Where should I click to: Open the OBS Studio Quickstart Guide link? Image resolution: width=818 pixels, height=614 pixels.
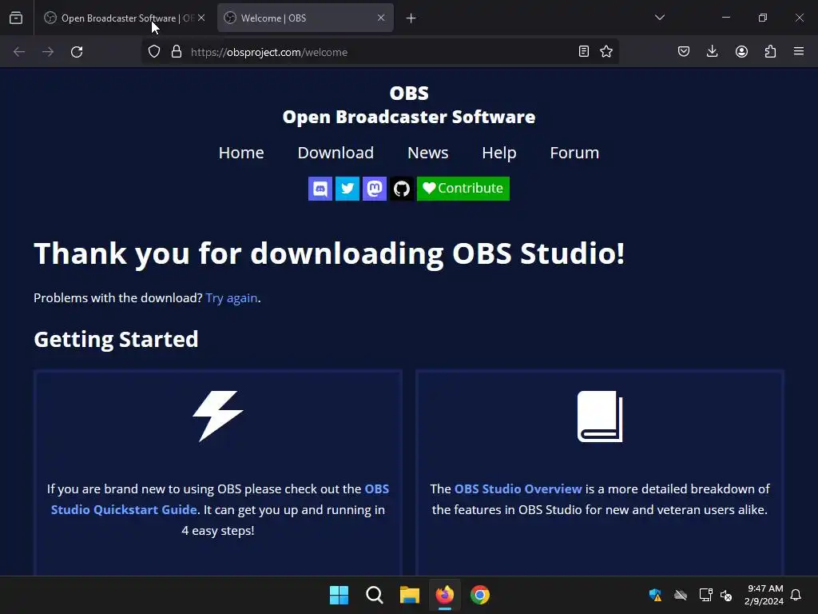(x=220, y=499)
